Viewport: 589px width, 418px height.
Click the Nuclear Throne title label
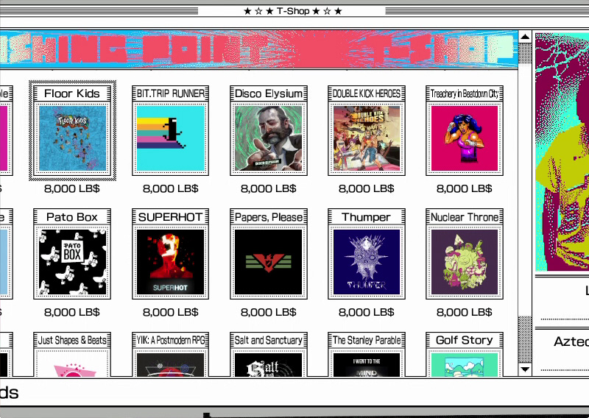pyautogui.click(x=465, y=217)
